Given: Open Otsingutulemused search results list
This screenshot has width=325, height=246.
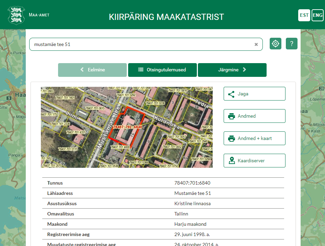Looking at the screenshot, I should pyautogui.click(x=162, y=70).
